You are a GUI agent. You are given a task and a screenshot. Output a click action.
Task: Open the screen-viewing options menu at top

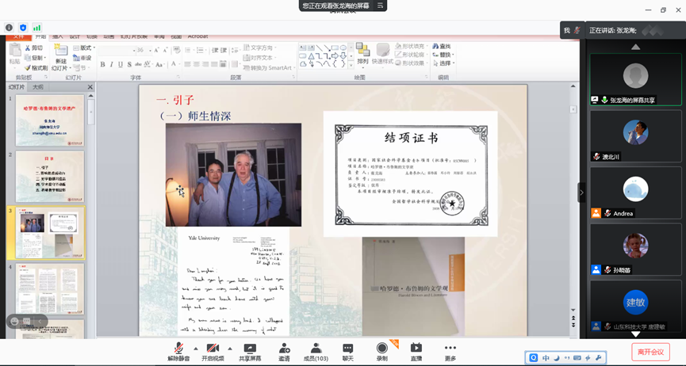[380, 6]
